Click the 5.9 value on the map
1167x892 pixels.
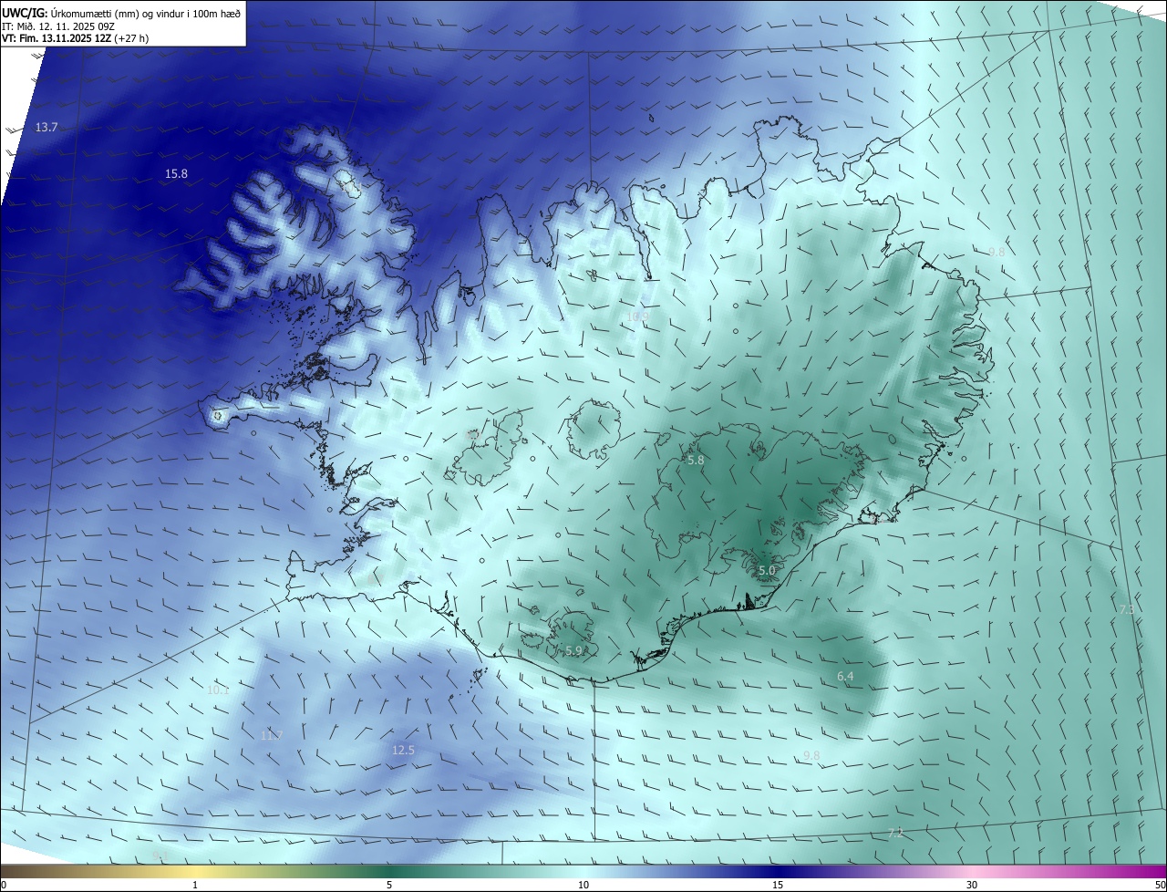coord(573,650)
